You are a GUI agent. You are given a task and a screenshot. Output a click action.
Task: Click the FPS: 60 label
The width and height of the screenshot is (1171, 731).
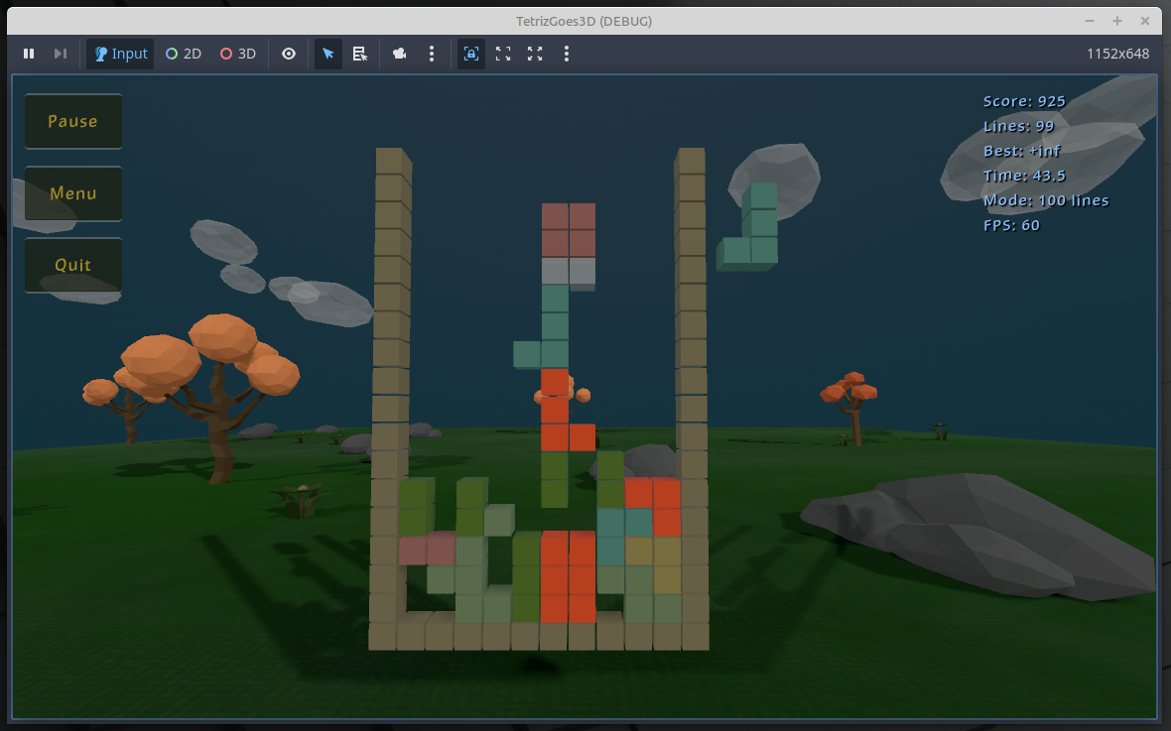[1011, 225]
